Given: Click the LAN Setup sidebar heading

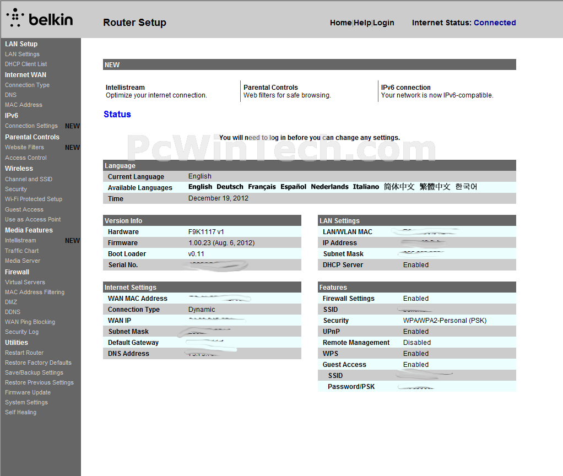Looking at the screenshot, I should [21, 44].
